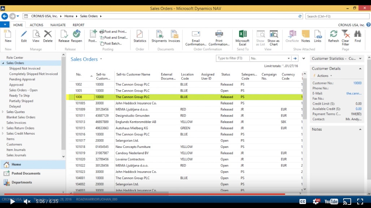
Task: Enter fullscreen video mode
Action: (x=360, y=202)
